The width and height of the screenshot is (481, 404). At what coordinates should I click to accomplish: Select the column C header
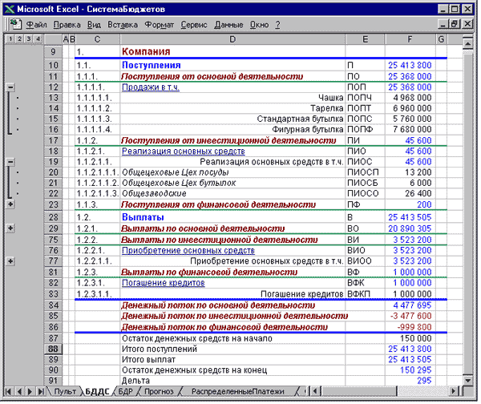click(97, 39)
